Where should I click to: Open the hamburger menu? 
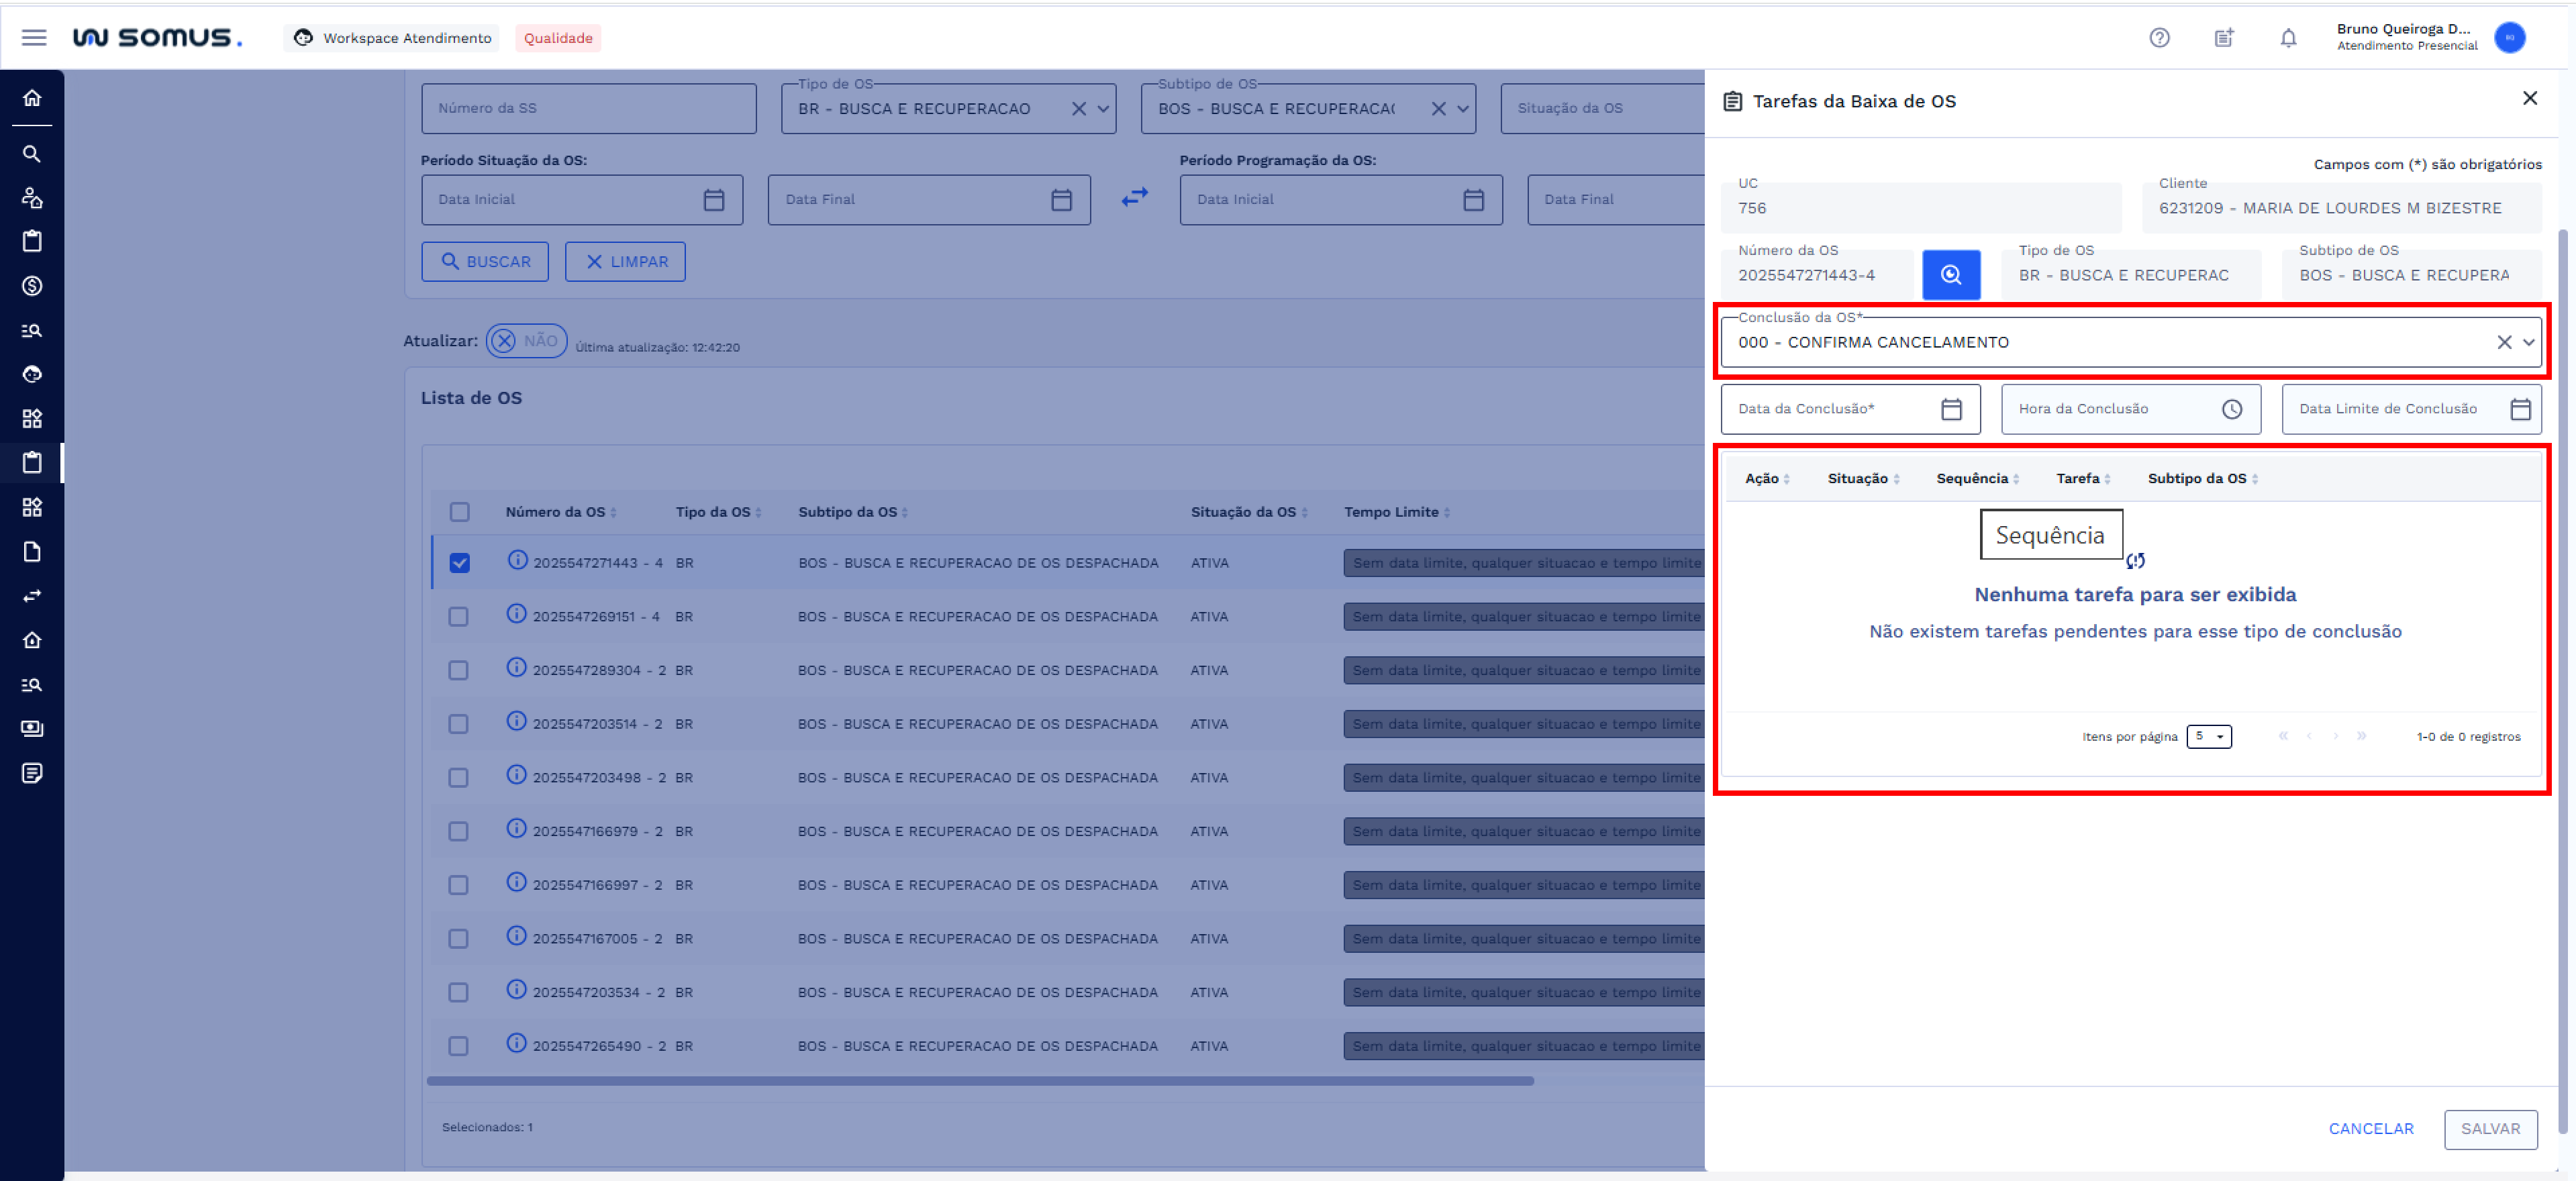[34, 38]
